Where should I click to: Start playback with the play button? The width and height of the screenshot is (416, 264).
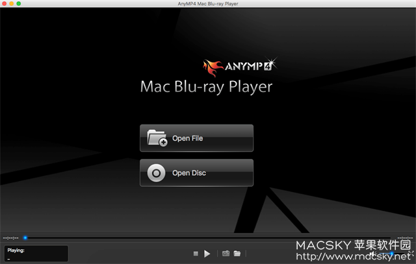click(x=207, y=254)
